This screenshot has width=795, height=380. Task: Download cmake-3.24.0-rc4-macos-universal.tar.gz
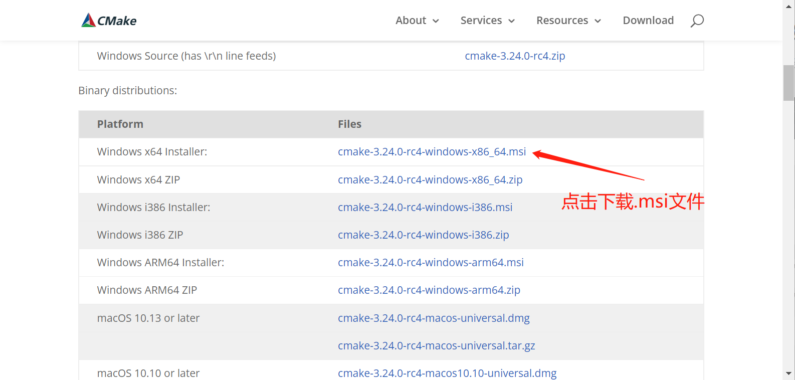tap(437, 346)
